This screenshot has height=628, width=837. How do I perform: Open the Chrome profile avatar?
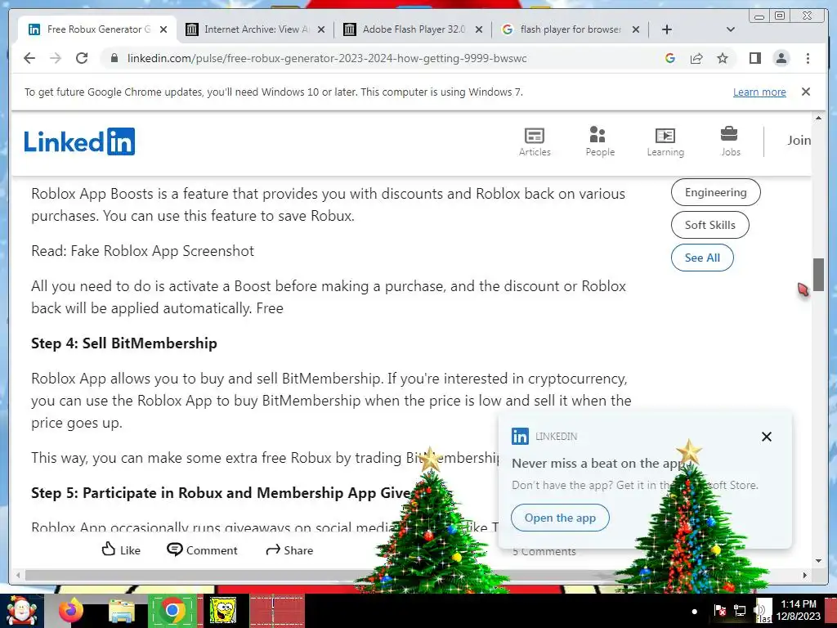coord(781,58)
